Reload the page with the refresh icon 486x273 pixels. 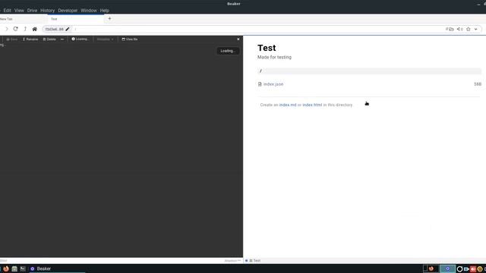(15, 29)
